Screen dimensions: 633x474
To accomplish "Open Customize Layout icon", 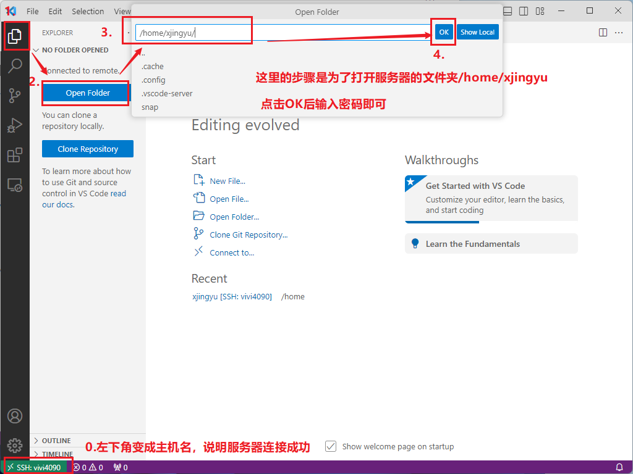I will click(x=540, y=11).
